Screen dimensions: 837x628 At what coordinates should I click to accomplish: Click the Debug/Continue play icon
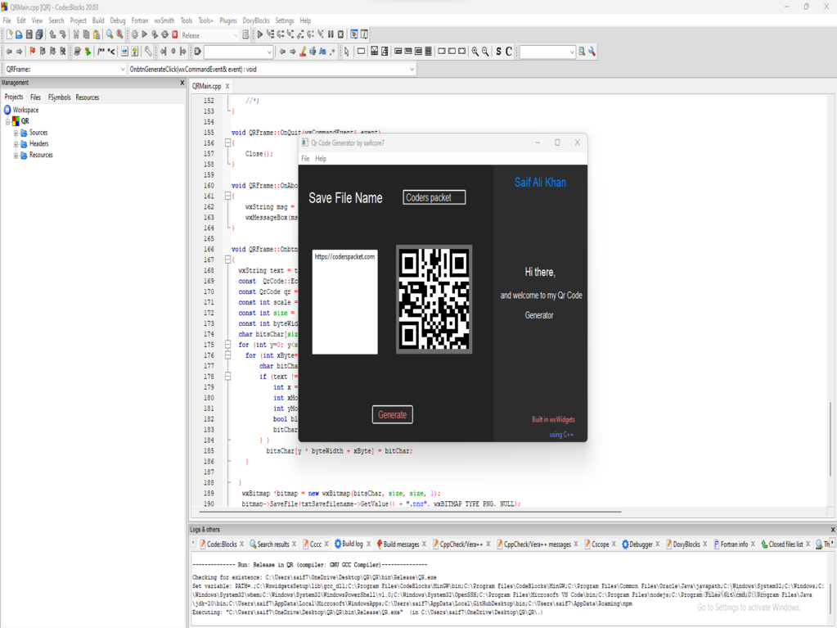(x=260, y=34)
